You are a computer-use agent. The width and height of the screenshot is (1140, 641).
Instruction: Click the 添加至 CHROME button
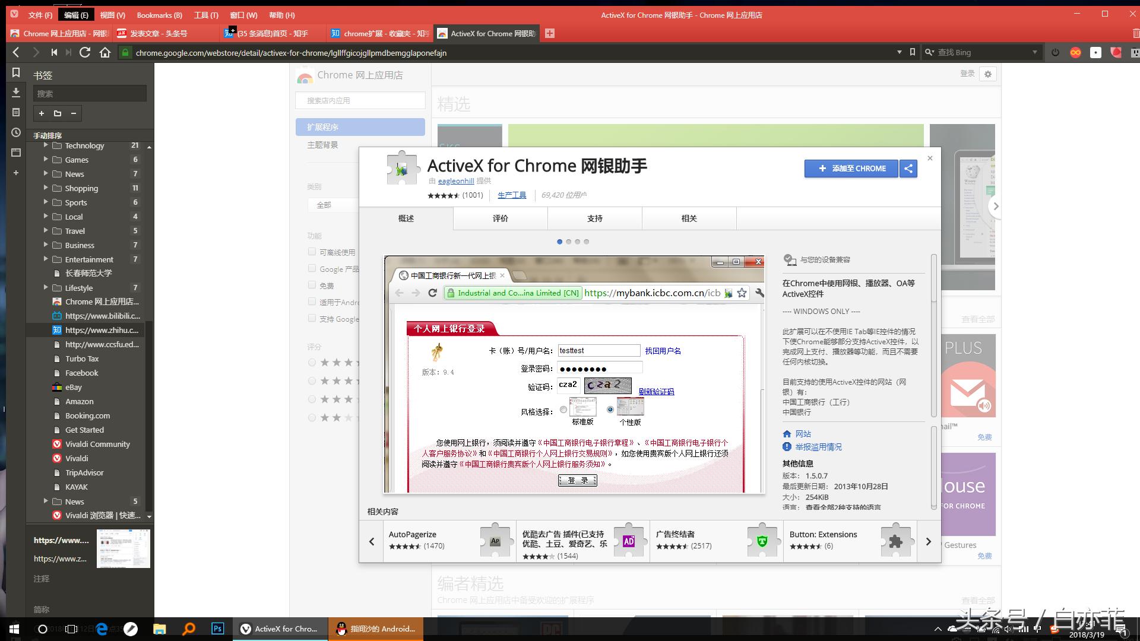click(x=851, y=169)
